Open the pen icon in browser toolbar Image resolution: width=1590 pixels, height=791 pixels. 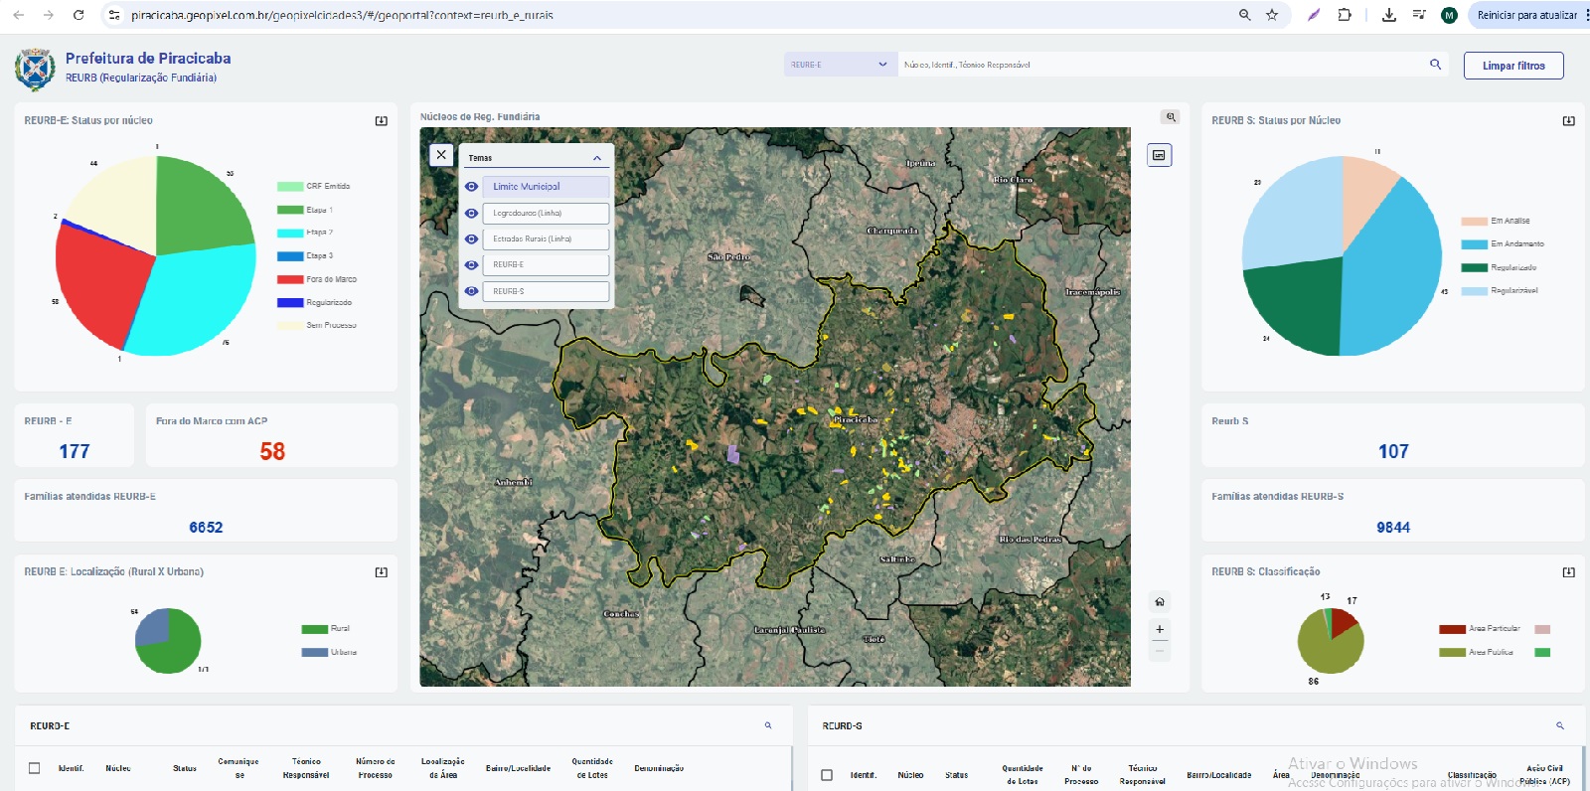(x=1314, y=15)
